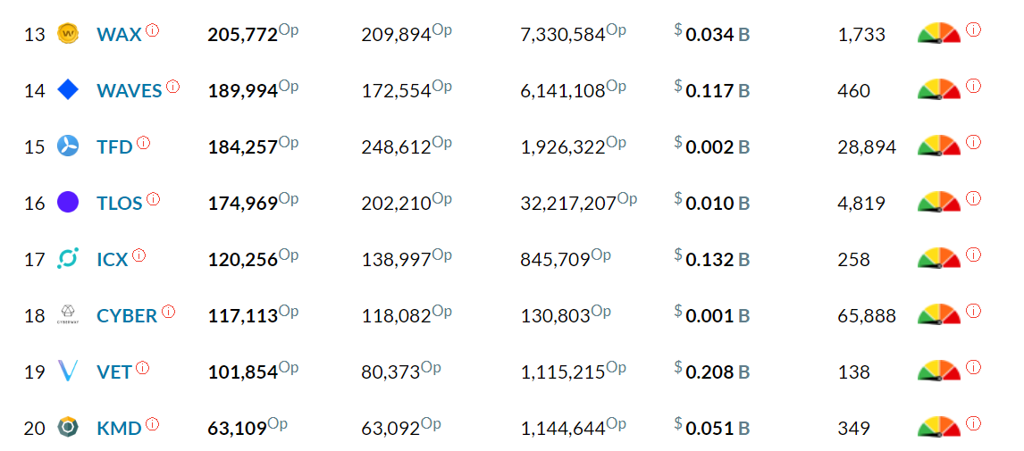The width and height of the screenshot is (1024, 451).
Task: Open the WAX coin link
Action: coord(119,35)
